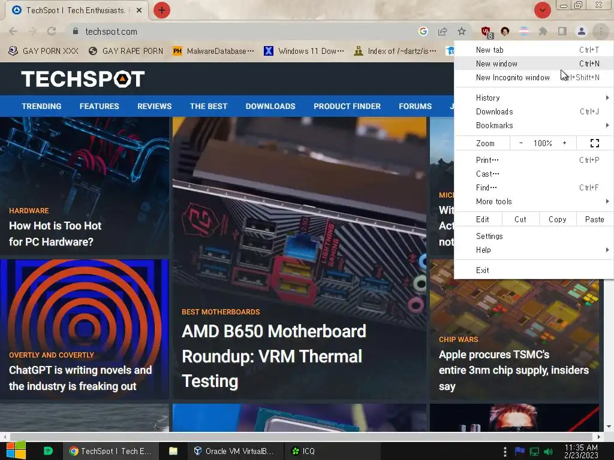The width and height of the screenshot is (614, 460).
Task: Expand the Help submenu
Action: [534, 250]
